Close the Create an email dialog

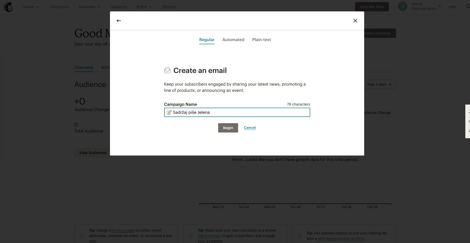(x=355, y=21)
